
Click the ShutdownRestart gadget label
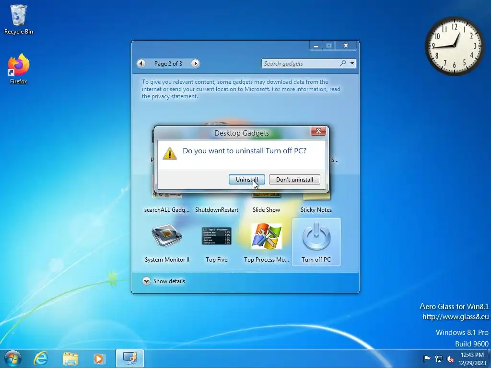point(217,210)
